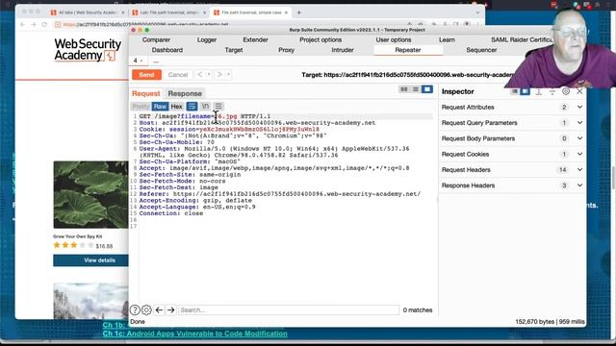
Task: Go back in the browser window
Action: click(22, 24)
